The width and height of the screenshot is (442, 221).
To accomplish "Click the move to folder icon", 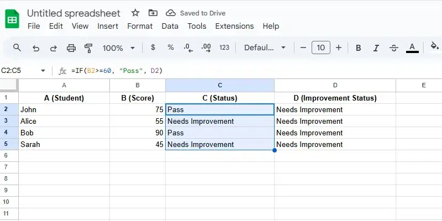I will click(153, 13).
